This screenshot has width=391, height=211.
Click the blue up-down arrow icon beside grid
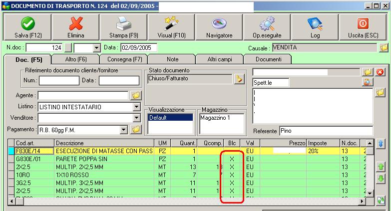point(381,144)
